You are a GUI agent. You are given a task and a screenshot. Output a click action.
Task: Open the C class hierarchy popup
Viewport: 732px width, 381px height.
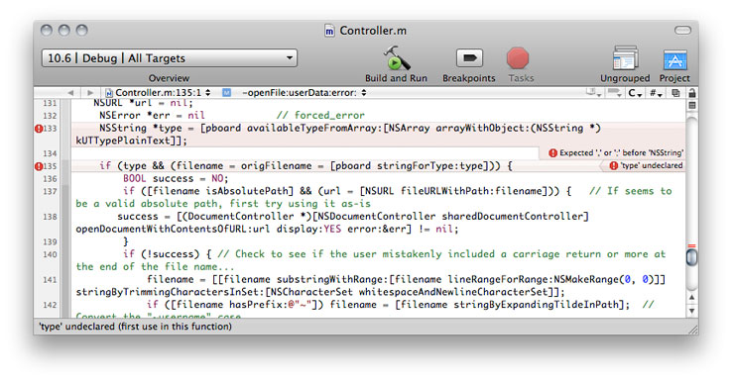click(x=635, y=93)
